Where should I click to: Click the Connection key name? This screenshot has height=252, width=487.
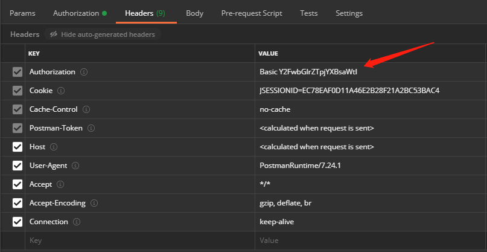tap(49, 222)
